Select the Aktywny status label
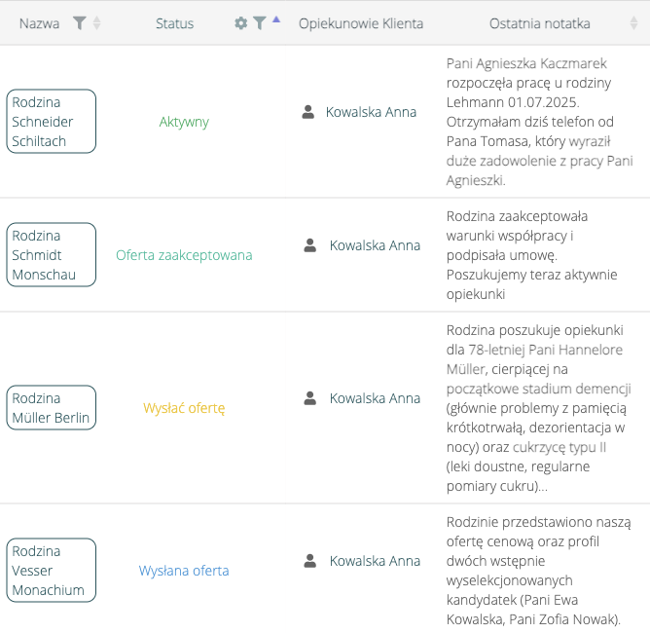 coord(184,122)
